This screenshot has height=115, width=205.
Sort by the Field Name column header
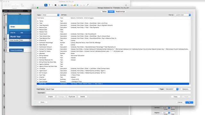click(x=41, y=18)
